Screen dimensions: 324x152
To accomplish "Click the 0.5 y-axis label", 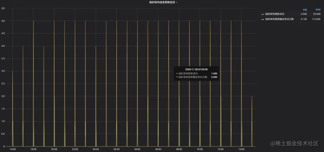I will tap(3, 134).
